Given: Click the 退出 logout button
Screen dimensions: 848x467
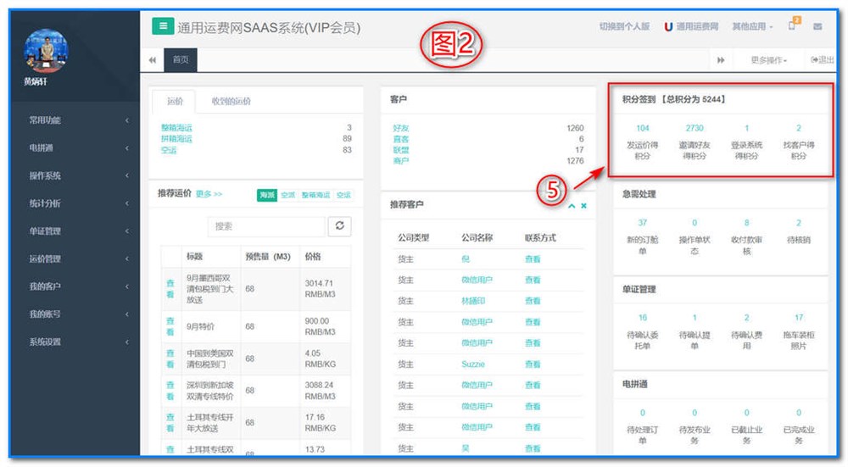Looking at the screenshot, I should pyautogui.click(x=822, y=59).
